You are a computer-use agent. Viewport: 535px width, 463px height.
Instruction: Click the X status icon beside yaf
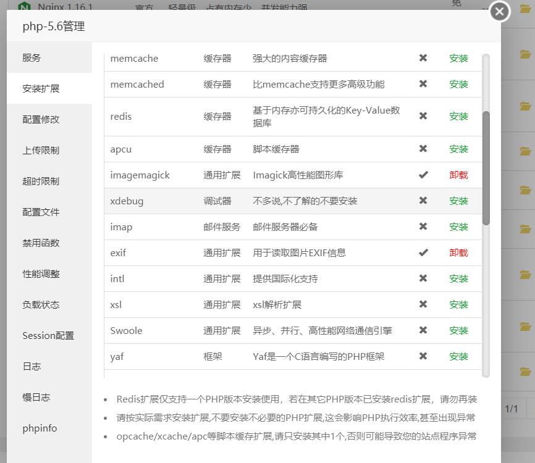click(x=423, y=356)
